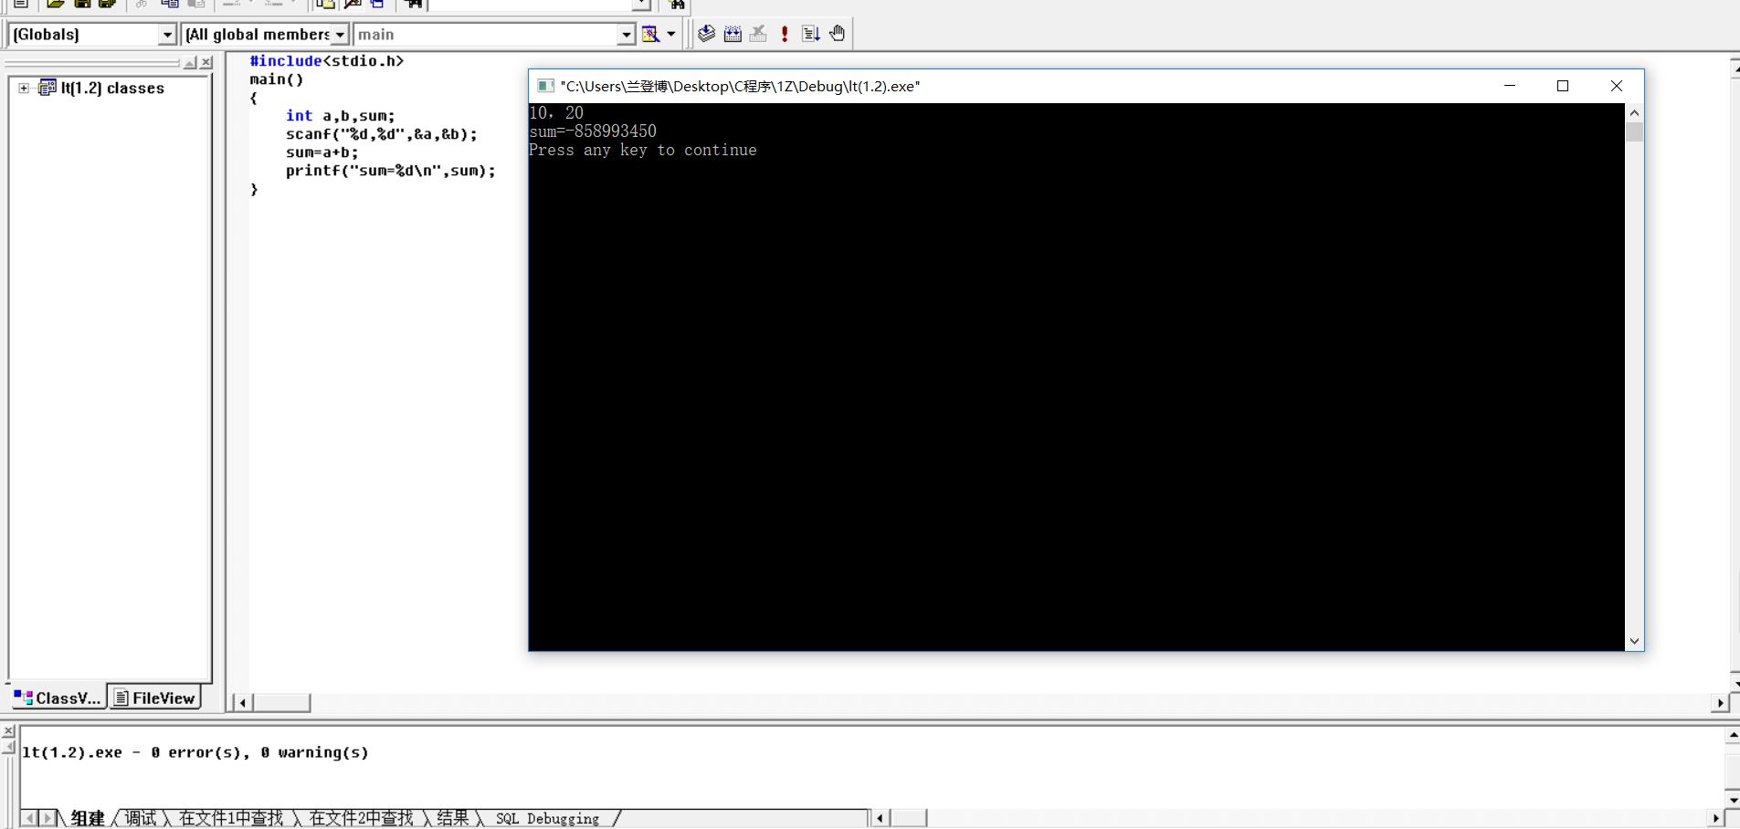Open a file with the folder icon

[55, 4]
